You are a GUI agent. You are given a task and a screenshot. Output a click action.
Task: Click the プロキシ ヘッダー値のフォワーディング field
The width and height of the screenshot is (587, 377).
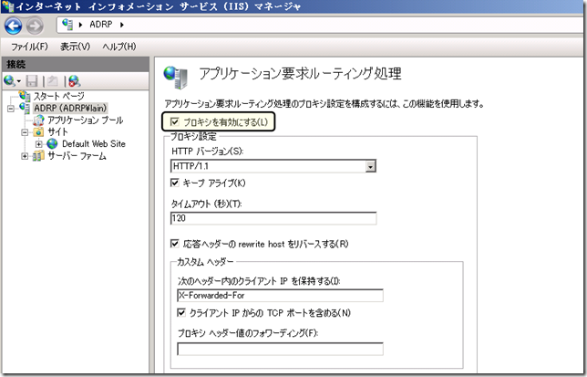(x=280, y=349)
